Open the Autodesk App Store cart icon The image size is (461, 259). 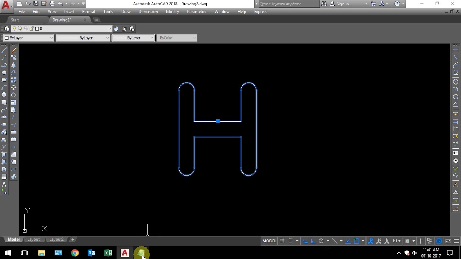[373, 4]
